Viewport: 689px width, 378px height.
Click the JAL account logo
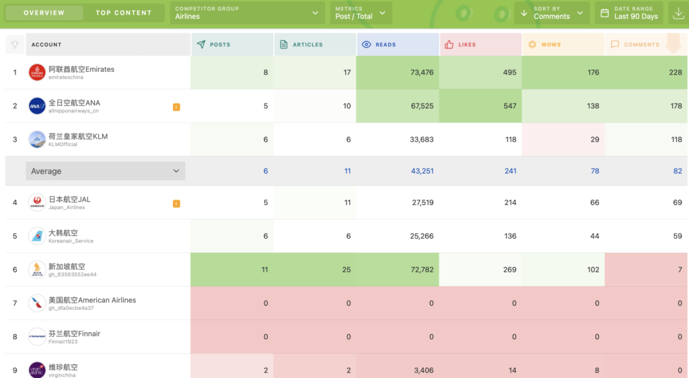(x=37, y=202)
